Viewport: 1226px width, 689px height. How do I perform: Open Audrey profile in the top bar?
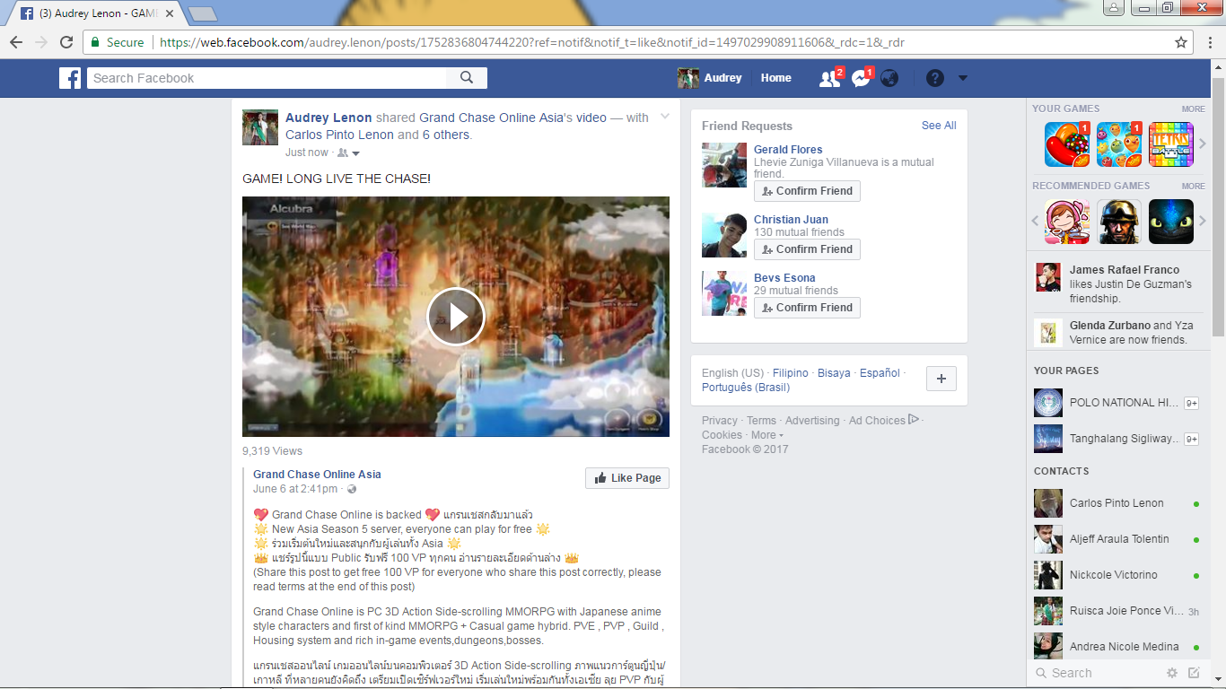(710, 78)
